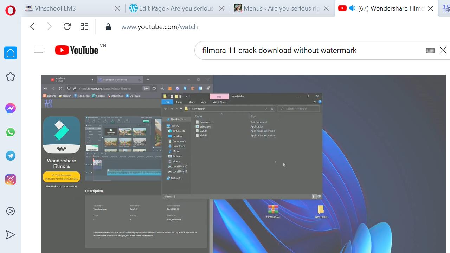The width and height of the screenshot is (450, 253).
Task: Go back to the previous page
Action: pyautogui.click(x=33, y=27)
